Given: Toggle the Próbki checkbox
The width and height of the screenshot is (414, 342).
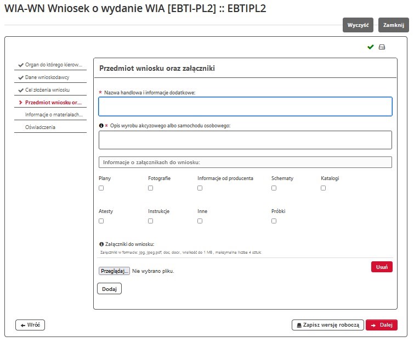Looking at the screenshot, I should 274,221.
